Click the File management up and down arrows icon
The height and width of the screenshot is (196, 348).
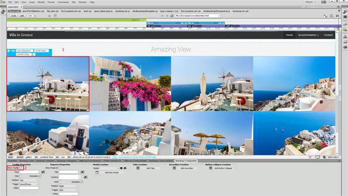click(337, 16)
